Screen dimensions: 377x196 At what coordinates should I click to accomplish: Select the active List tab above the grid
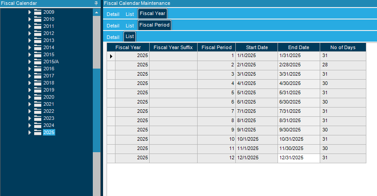pos(130,37)
